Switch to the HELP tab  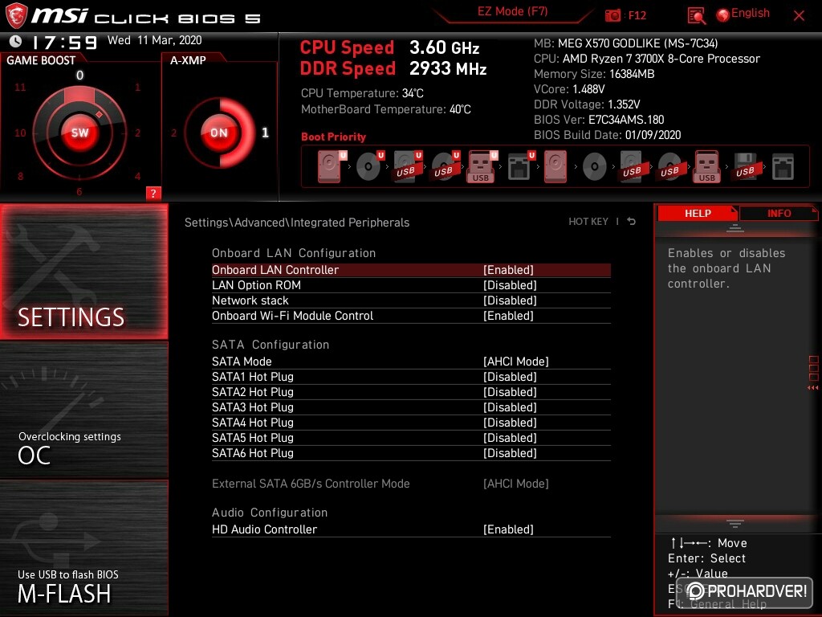(x=698, y=213)
